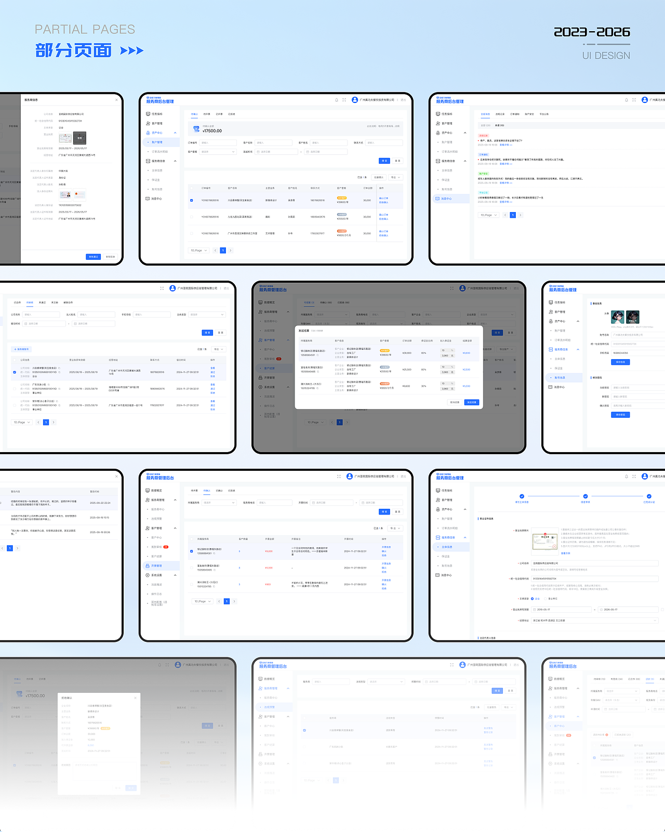
Task: Click the fullscreen icon on the 开票管理 page
Action: (339, 476)
